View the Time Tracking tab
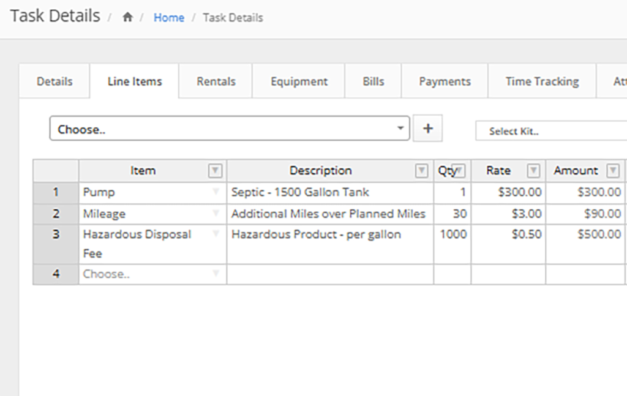The height and width of the screenshot is (396, 627). pos(542,81)
